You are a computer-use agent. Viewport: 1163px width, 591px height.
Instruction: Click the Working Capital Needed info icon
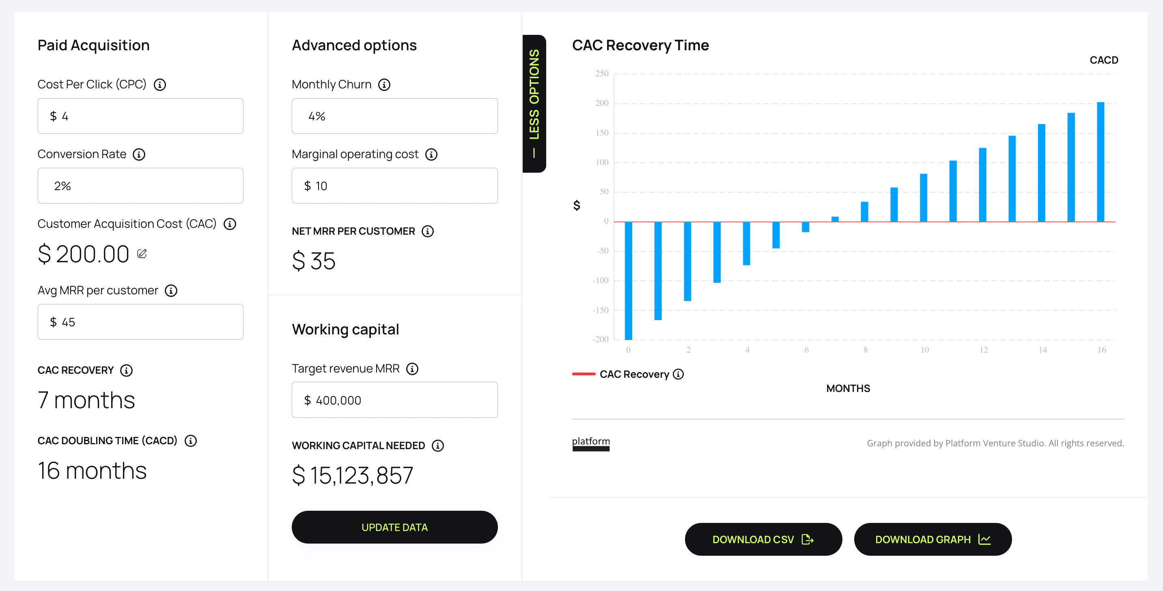coord(438,446)
